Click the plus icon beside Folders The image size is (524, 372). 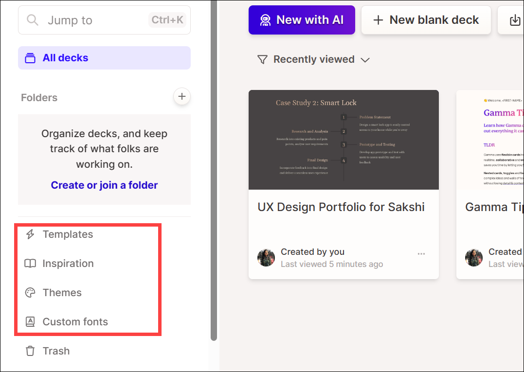click(182, 97)
